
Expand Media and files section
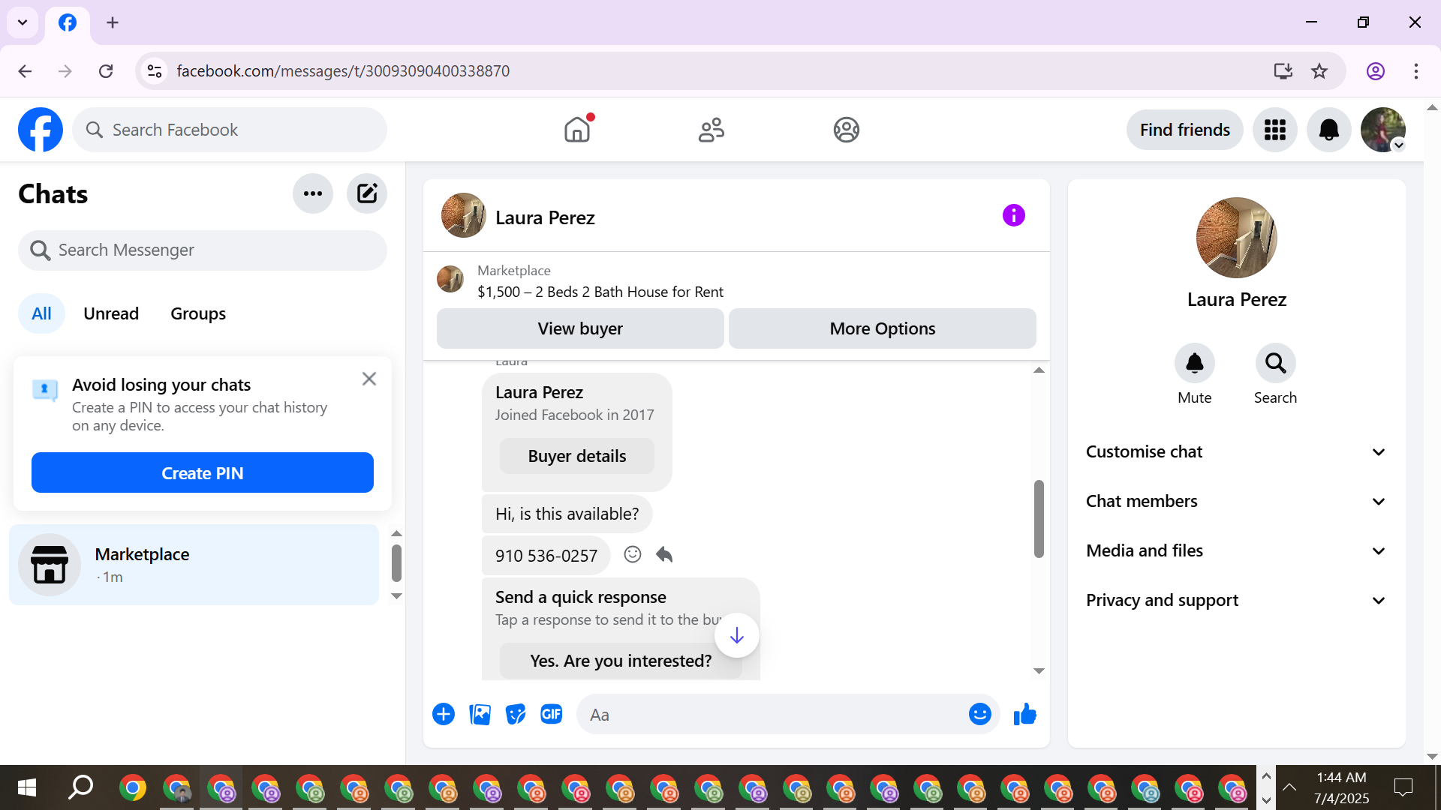coord(1236,551)
